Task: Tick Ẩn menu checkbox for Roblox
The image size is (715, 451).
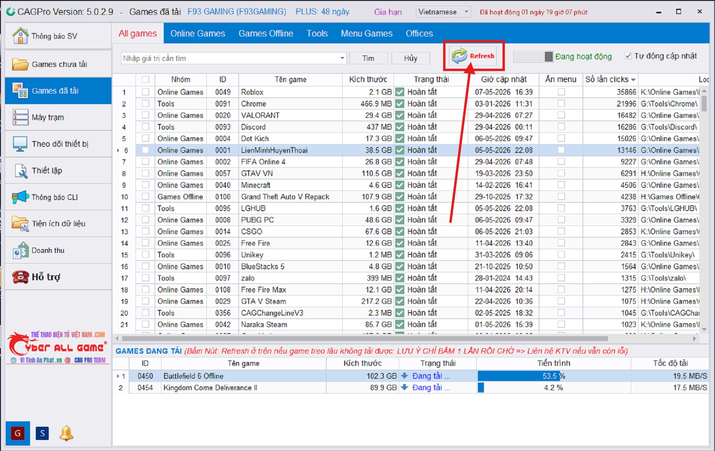Action: [561, 92]
